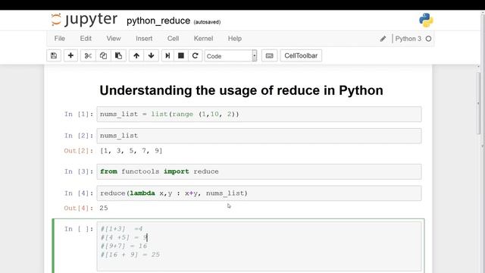Open the View menu
This screenshot has height=273, width=485.
[x=114, y=39]
